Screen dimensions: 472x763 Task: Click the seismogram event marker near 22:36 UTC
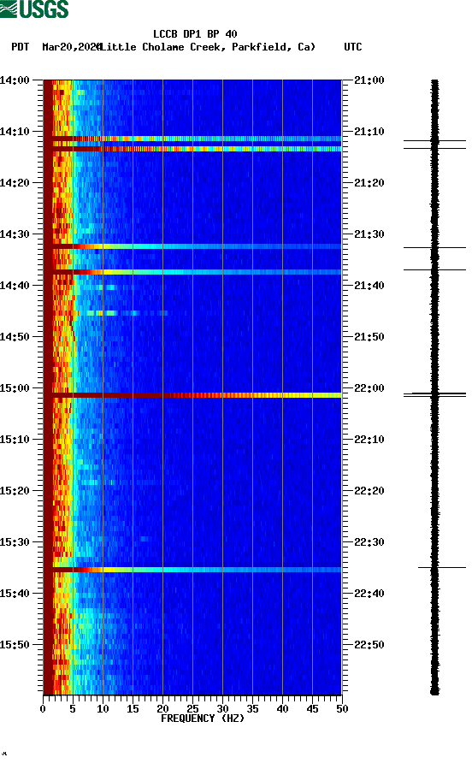pos(442,567)
